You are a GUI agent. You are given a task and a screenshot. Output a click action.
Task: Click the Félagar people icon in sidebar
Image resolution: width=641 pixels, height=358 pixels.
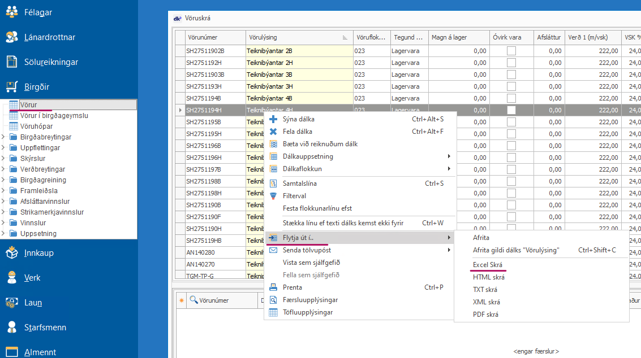tap(12, 12)
